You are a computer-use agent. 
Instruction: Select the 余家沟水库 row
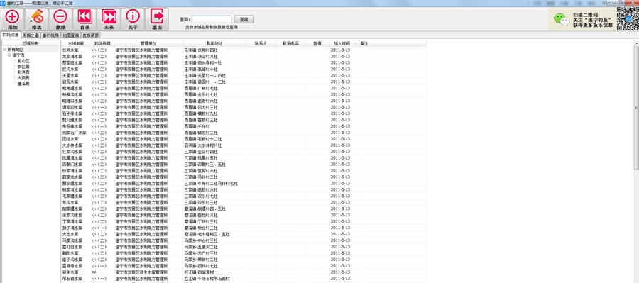pyautogui.click(x=244, y=215)
